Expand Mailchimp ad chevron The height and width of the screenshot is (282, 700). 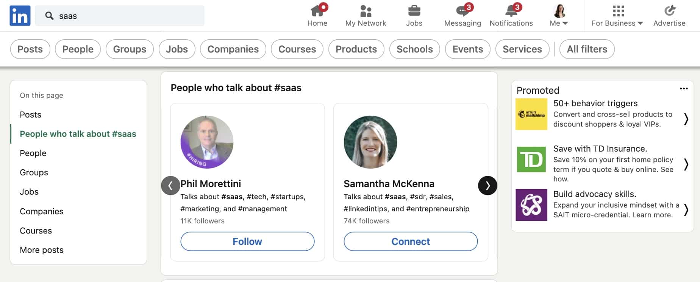point(686,119)
